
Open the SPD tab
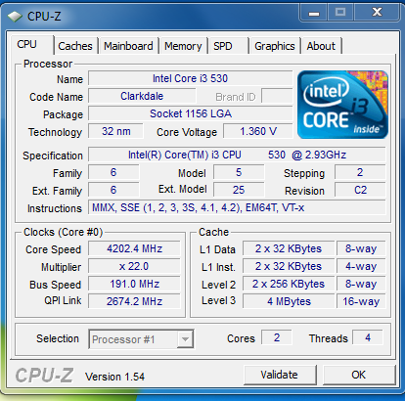pos(228,46)
